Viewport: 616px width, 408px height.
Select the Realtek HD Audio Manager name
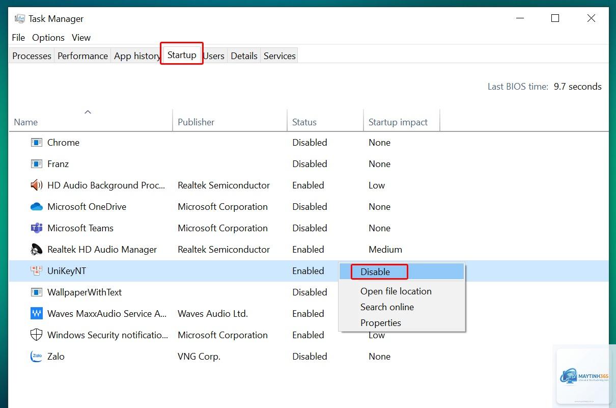102,250
